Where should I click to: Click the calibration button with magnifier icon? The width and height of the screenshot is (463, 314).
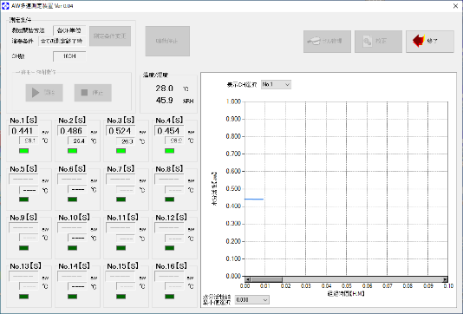[378, 42]
